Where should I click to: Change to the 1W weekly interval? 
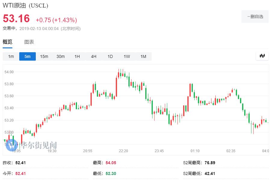tap(127, 56)
